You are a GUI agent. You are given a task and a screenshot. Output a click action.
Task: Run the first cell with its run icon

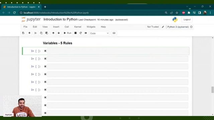[45, 51]
